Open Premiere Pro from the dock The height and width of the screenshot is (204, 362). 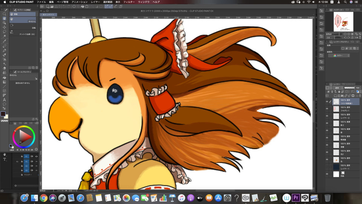coord(296,198)
